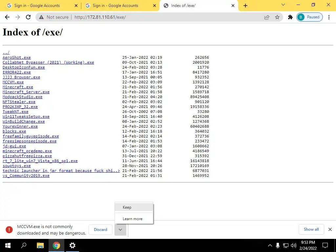Viewport: 336px width, 252px height.
Task: Open the taskbar clock and date
Action: (x=308, y=245)
